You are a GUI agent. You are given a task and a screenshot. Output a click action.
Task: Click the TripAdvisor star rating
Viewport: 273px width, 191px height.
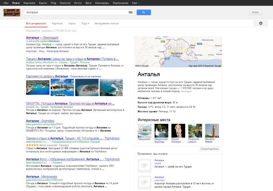click(32, 145)
